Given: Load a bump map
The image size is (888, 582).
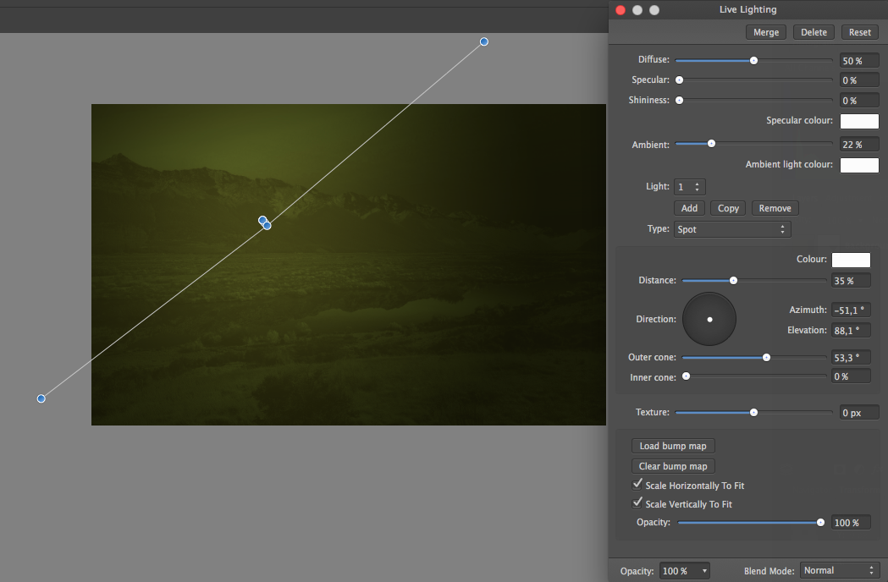Looking at the screenshot, I should click(x=672, y=445).
